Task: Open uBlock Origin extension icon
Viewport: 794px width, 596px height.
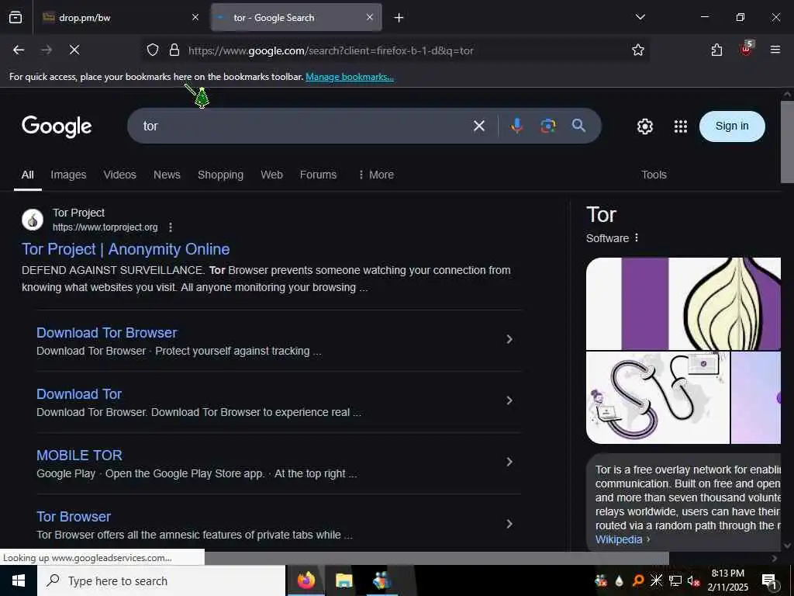Action: (x=746, y=49)
